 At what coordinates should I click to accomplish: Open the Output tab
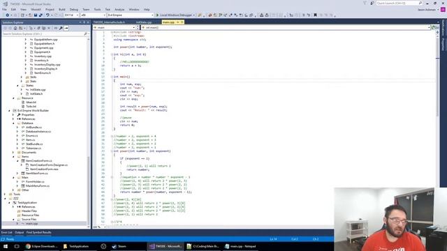coord(20,232)
